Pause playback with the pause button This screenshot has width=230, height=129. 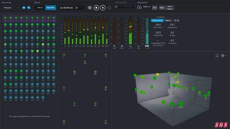click(x=103, y=7)
